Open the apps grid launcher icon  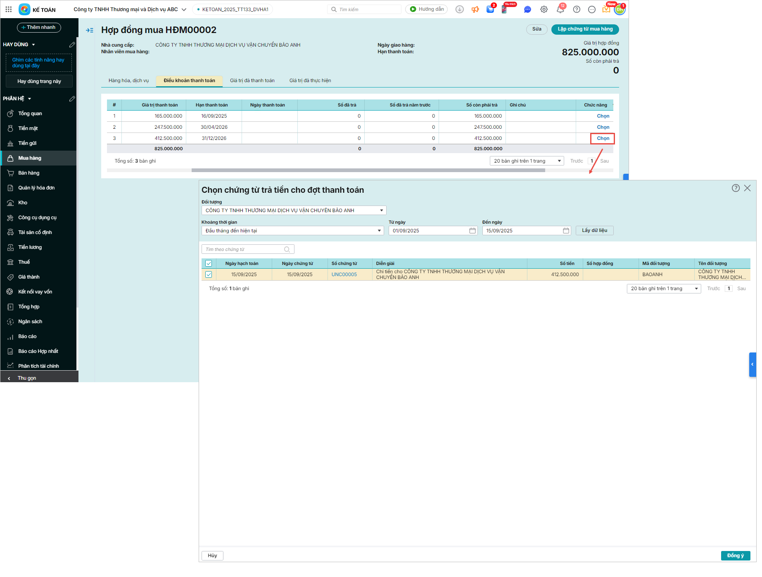coord(8,9)
